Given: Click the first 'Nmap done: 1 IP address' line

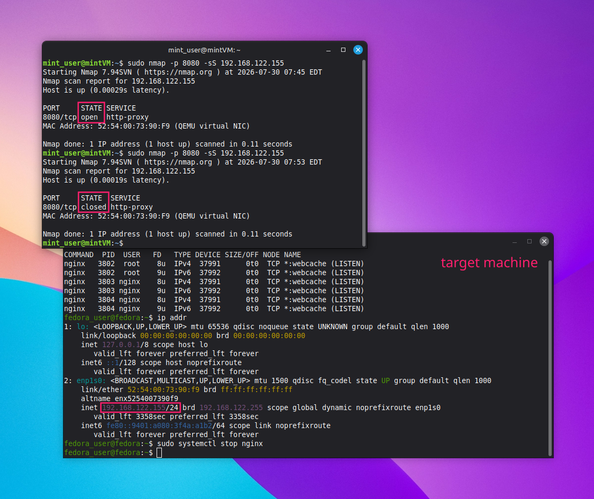Looking at the screenshot, I should point(168,144).
